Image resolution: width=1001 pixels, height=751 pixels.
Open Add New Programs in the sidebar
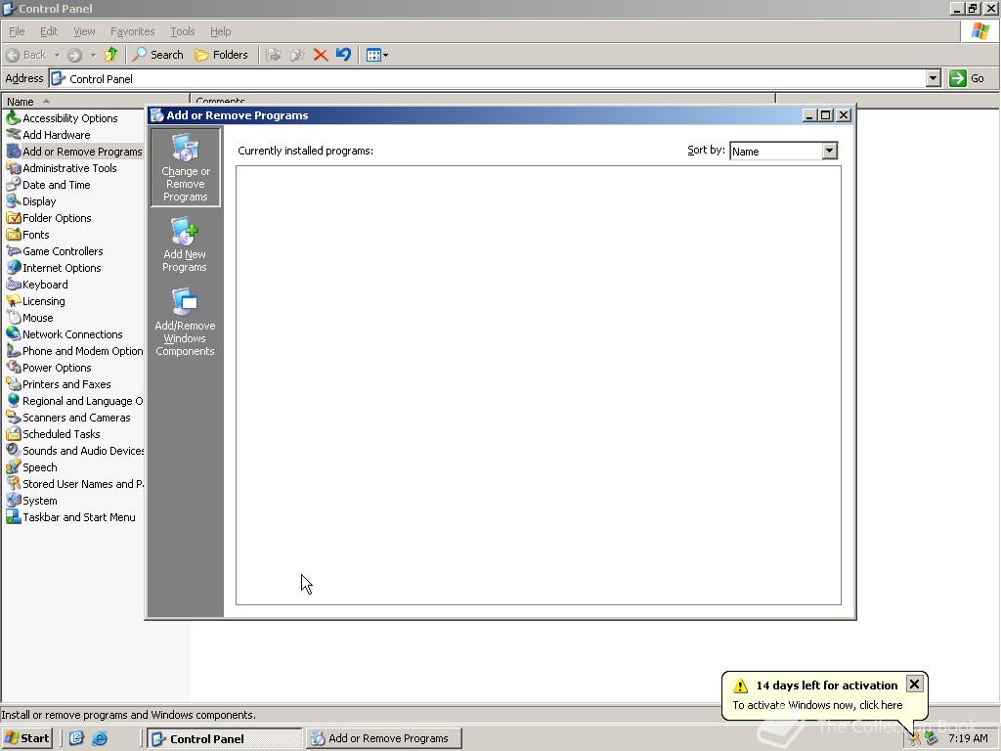(185, 245)
